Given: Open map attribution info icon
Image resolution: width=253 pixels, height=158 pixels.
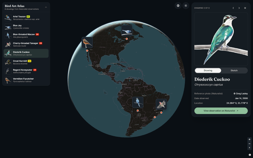Looking at the screenshot, I should coord(250,155).
